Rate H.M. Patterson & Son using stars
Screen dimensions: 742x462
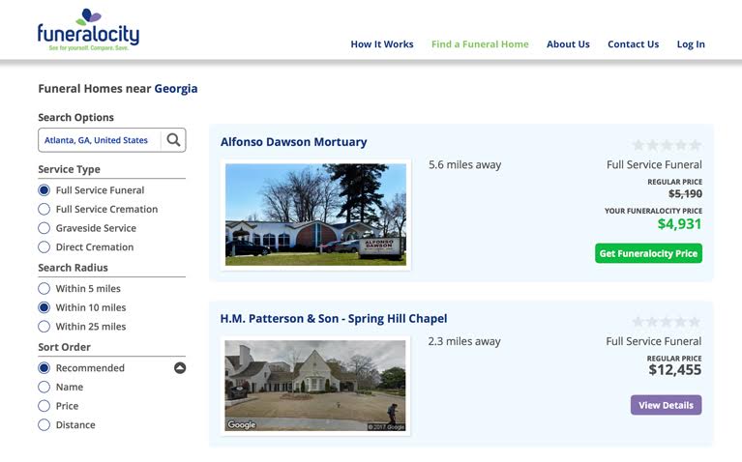(667, 322)
